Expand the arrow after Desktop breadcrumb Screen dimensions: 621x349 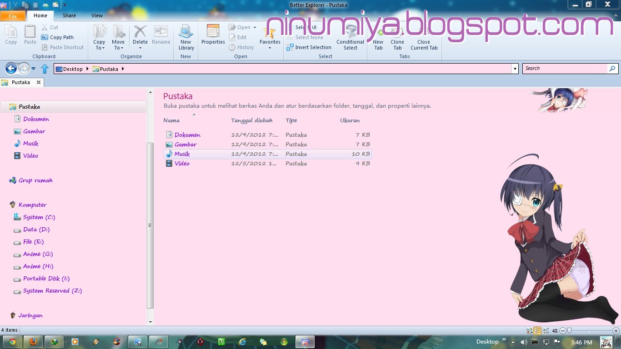point(88,69)
